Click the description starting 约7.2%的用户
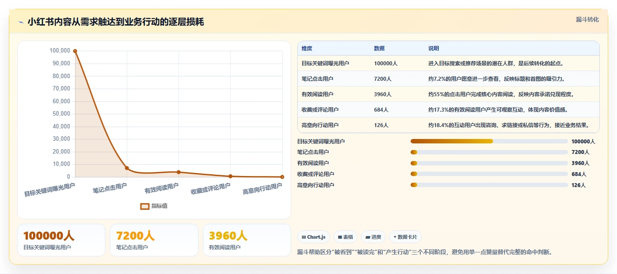 (x=497, y=79)
